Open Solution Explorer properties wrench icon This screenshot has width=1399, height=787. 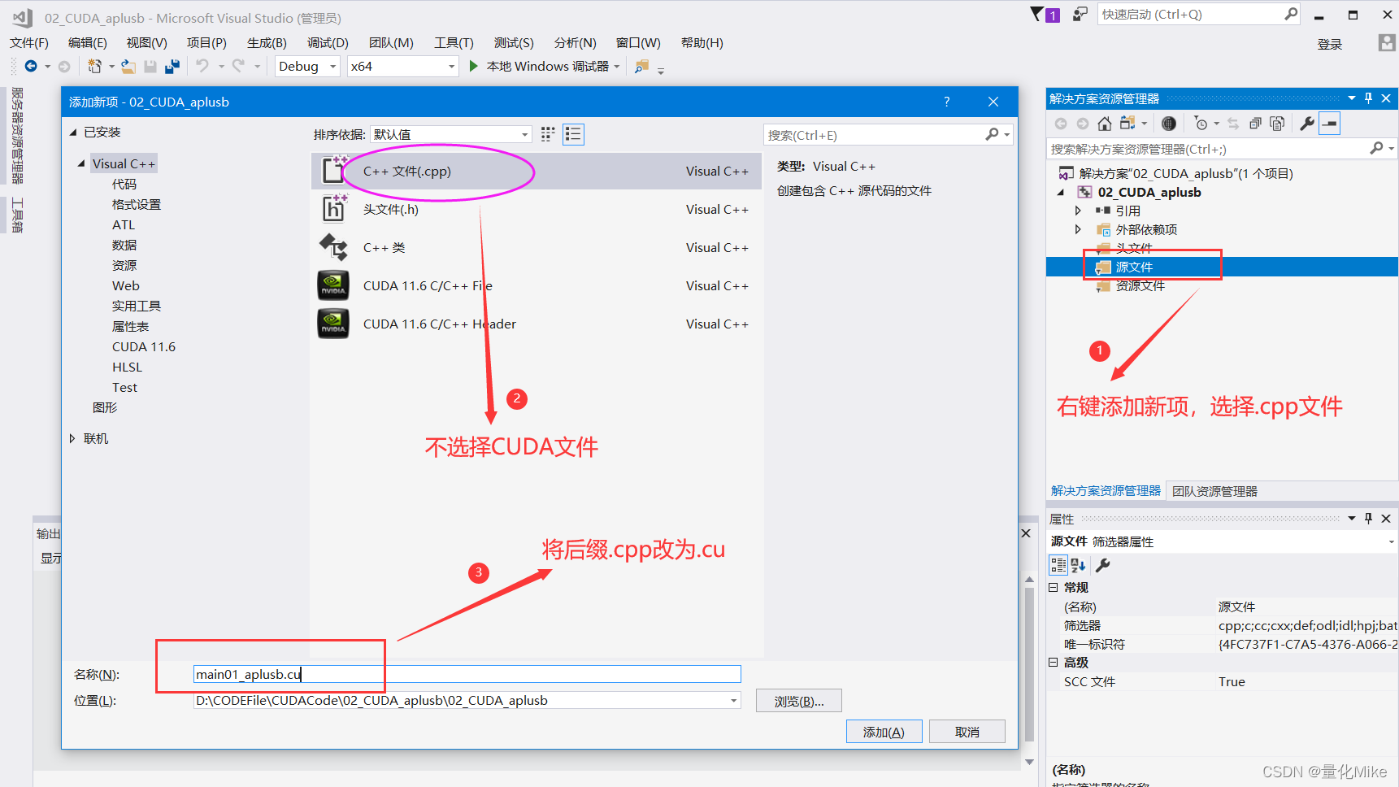(x=1306, y=123)
